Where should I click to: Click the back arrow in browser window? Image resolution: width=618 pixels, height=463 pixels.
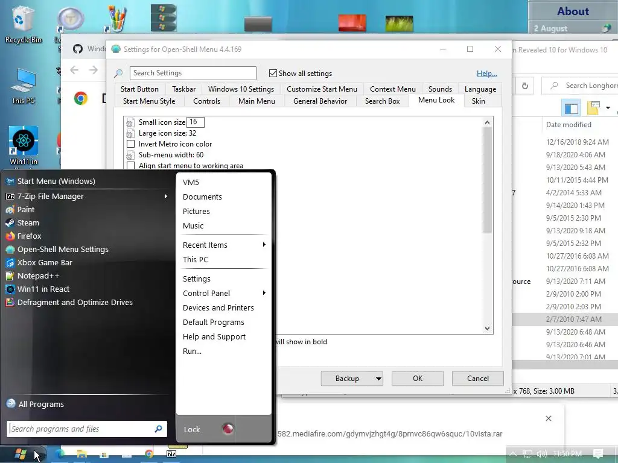click(74, 70)
